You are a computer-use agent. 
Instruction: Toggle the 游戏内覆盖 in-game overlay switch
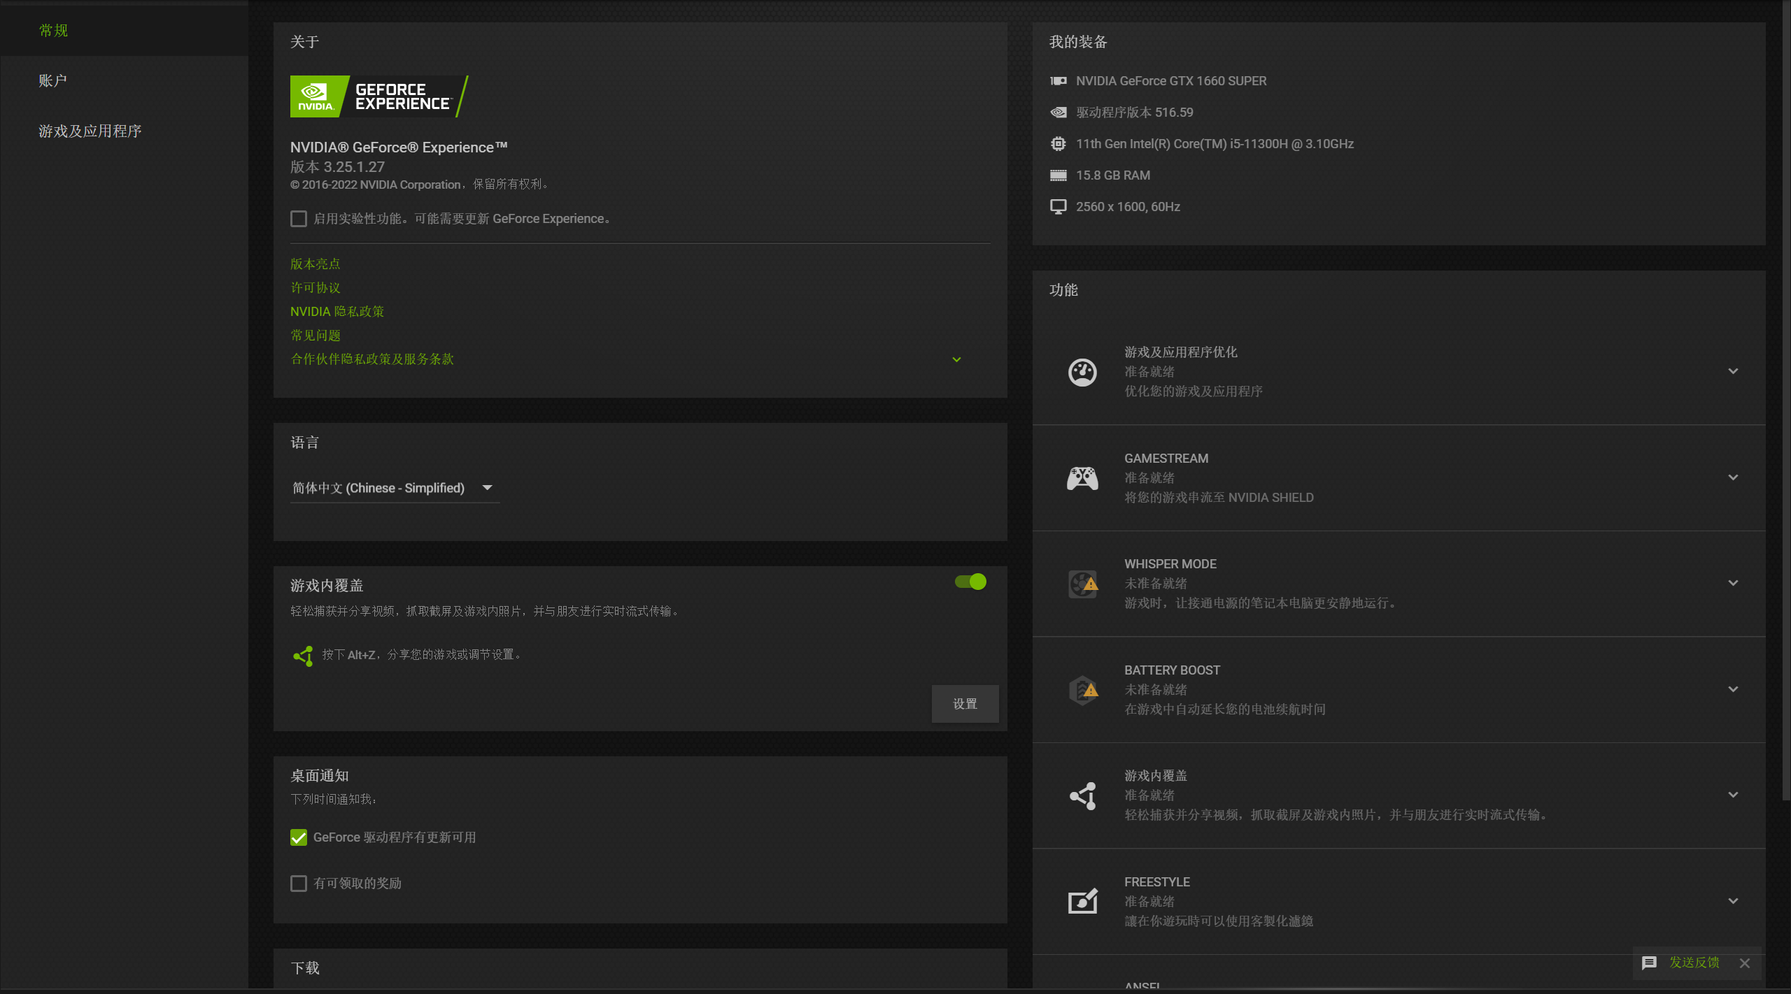click(970, 582)
